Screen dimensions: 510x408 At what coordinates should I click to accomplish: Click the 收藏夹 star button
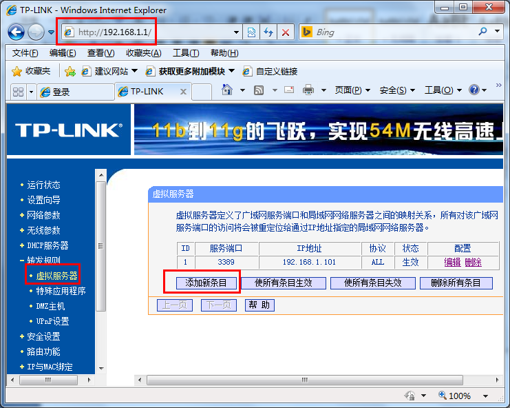[x=31, y=71]
